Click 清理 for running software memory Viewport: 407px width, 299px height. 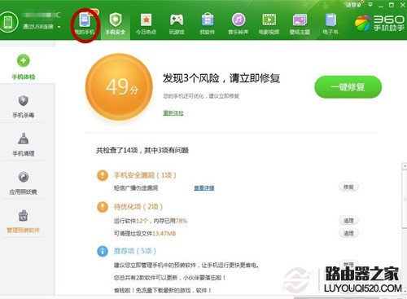click(x=348, y=221)
